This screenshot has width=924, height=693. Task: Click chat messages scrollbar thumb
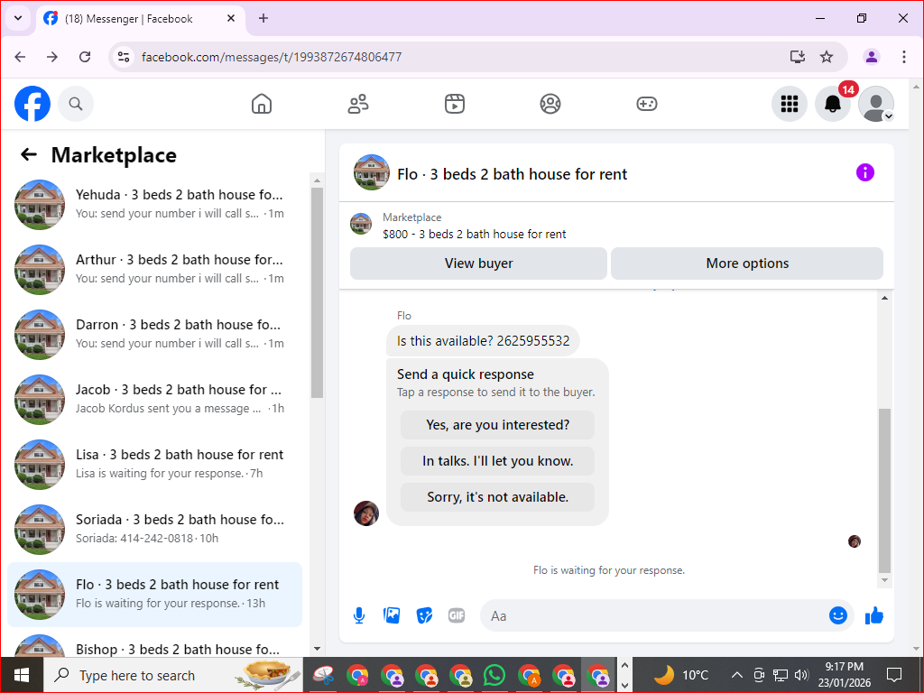coord(884,490)
